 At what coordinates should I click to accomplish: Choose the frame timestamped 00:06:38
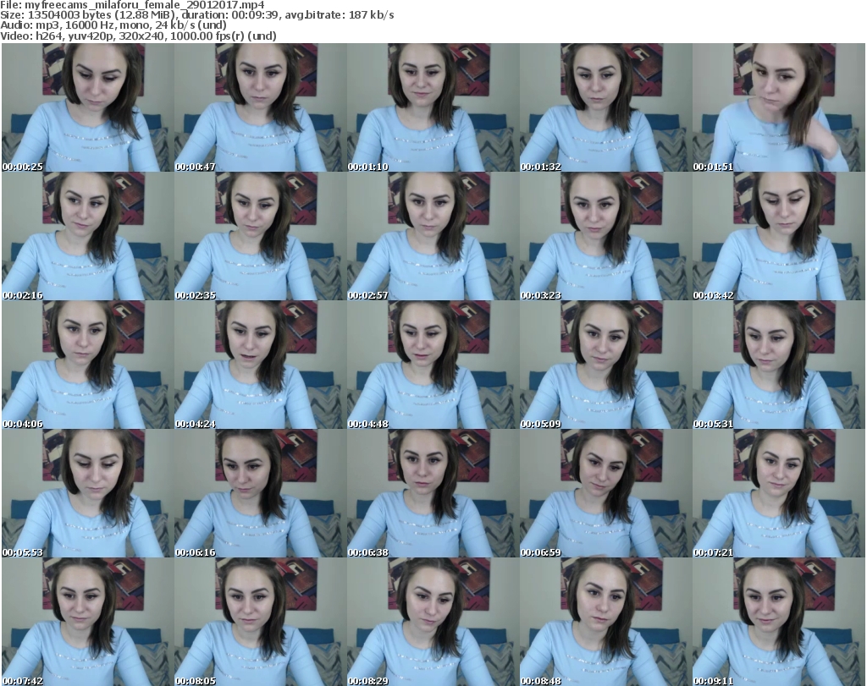[x=433, y=493]
